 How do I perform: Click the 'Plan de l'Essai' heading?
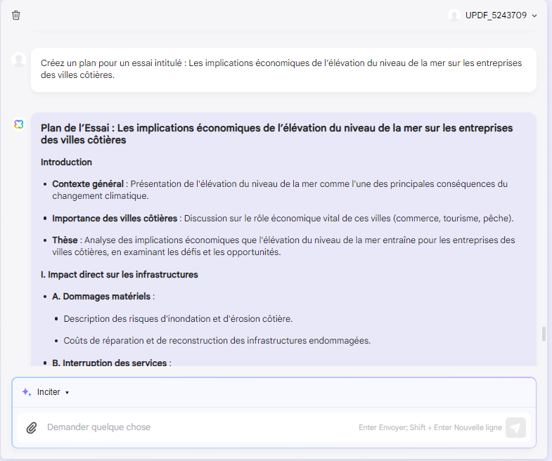277,134
